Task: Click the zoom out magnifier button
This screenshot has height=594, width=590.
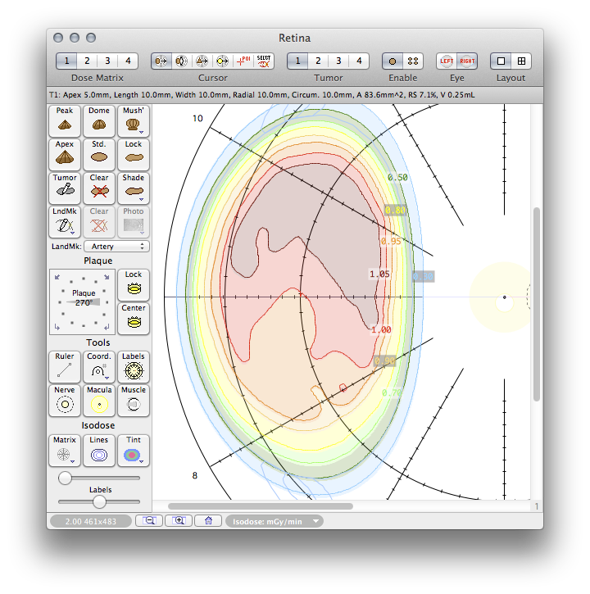Action: 149,521
